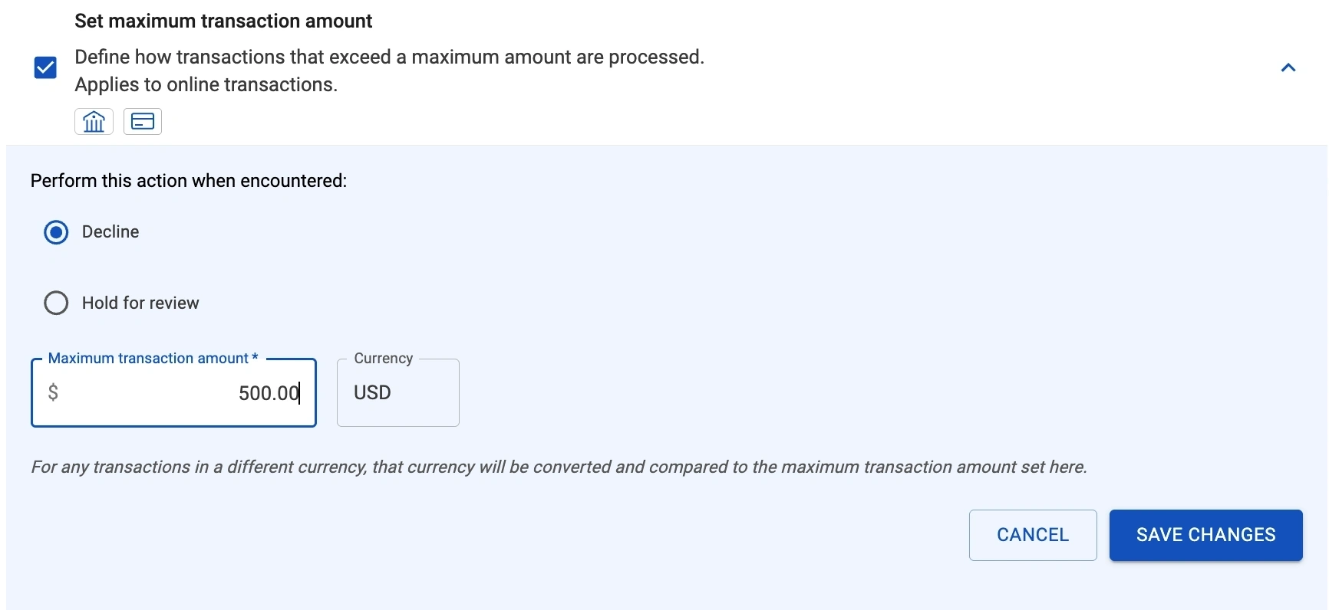Focus the Maximum transaction amount input
1329x610 pixels.
(x=153, y=392)
